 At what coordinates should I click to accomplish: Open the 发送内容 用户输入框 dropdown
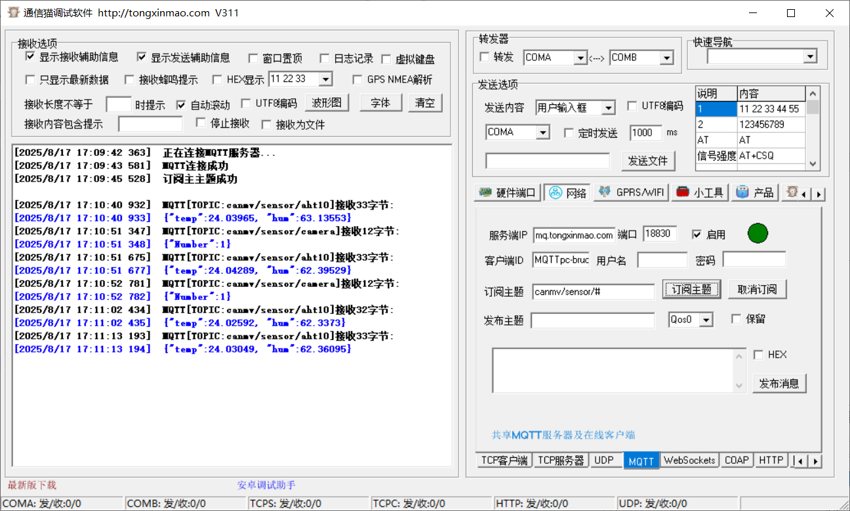click(609, 107)
